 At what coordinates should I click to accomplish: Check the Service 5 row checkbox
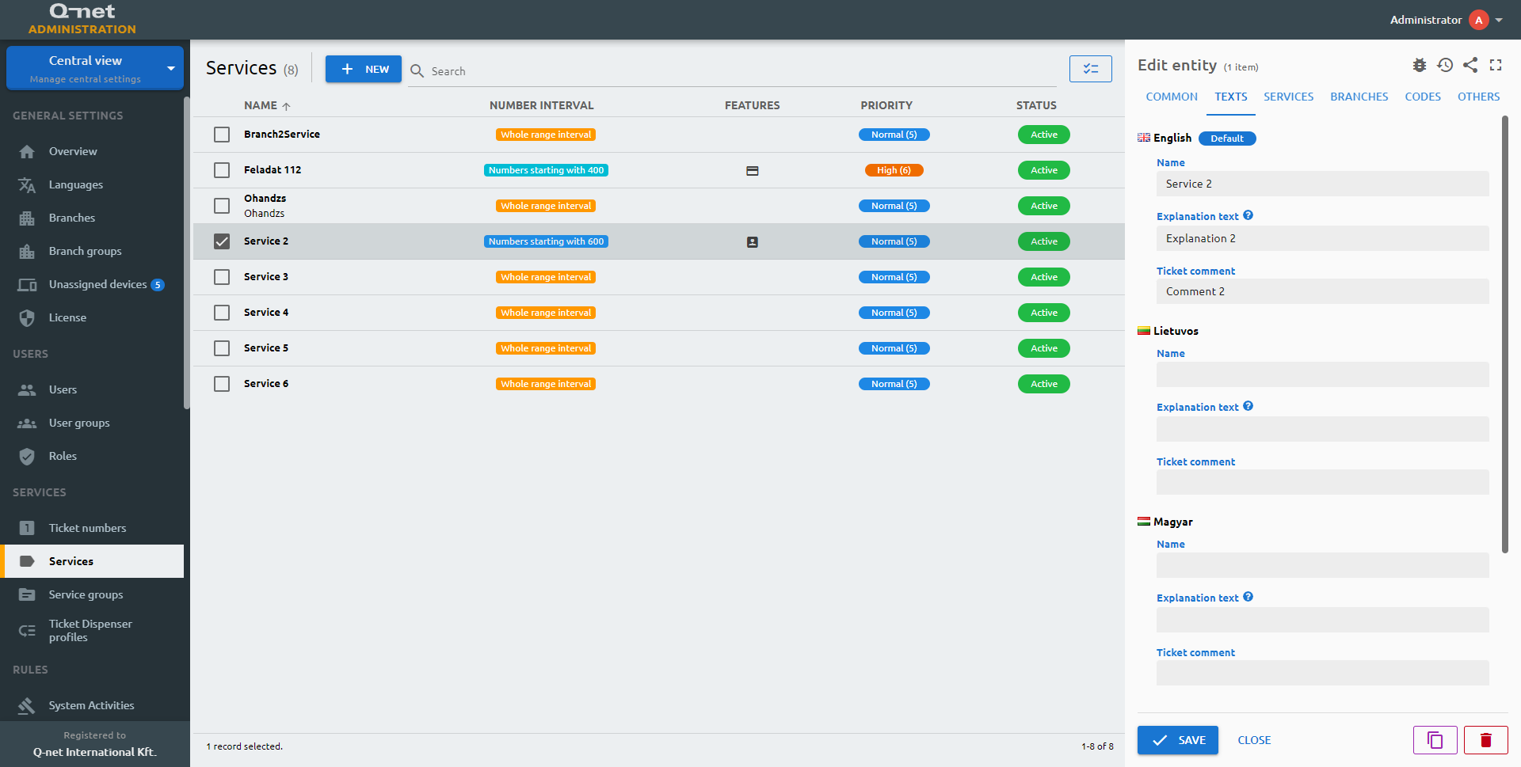222,348
